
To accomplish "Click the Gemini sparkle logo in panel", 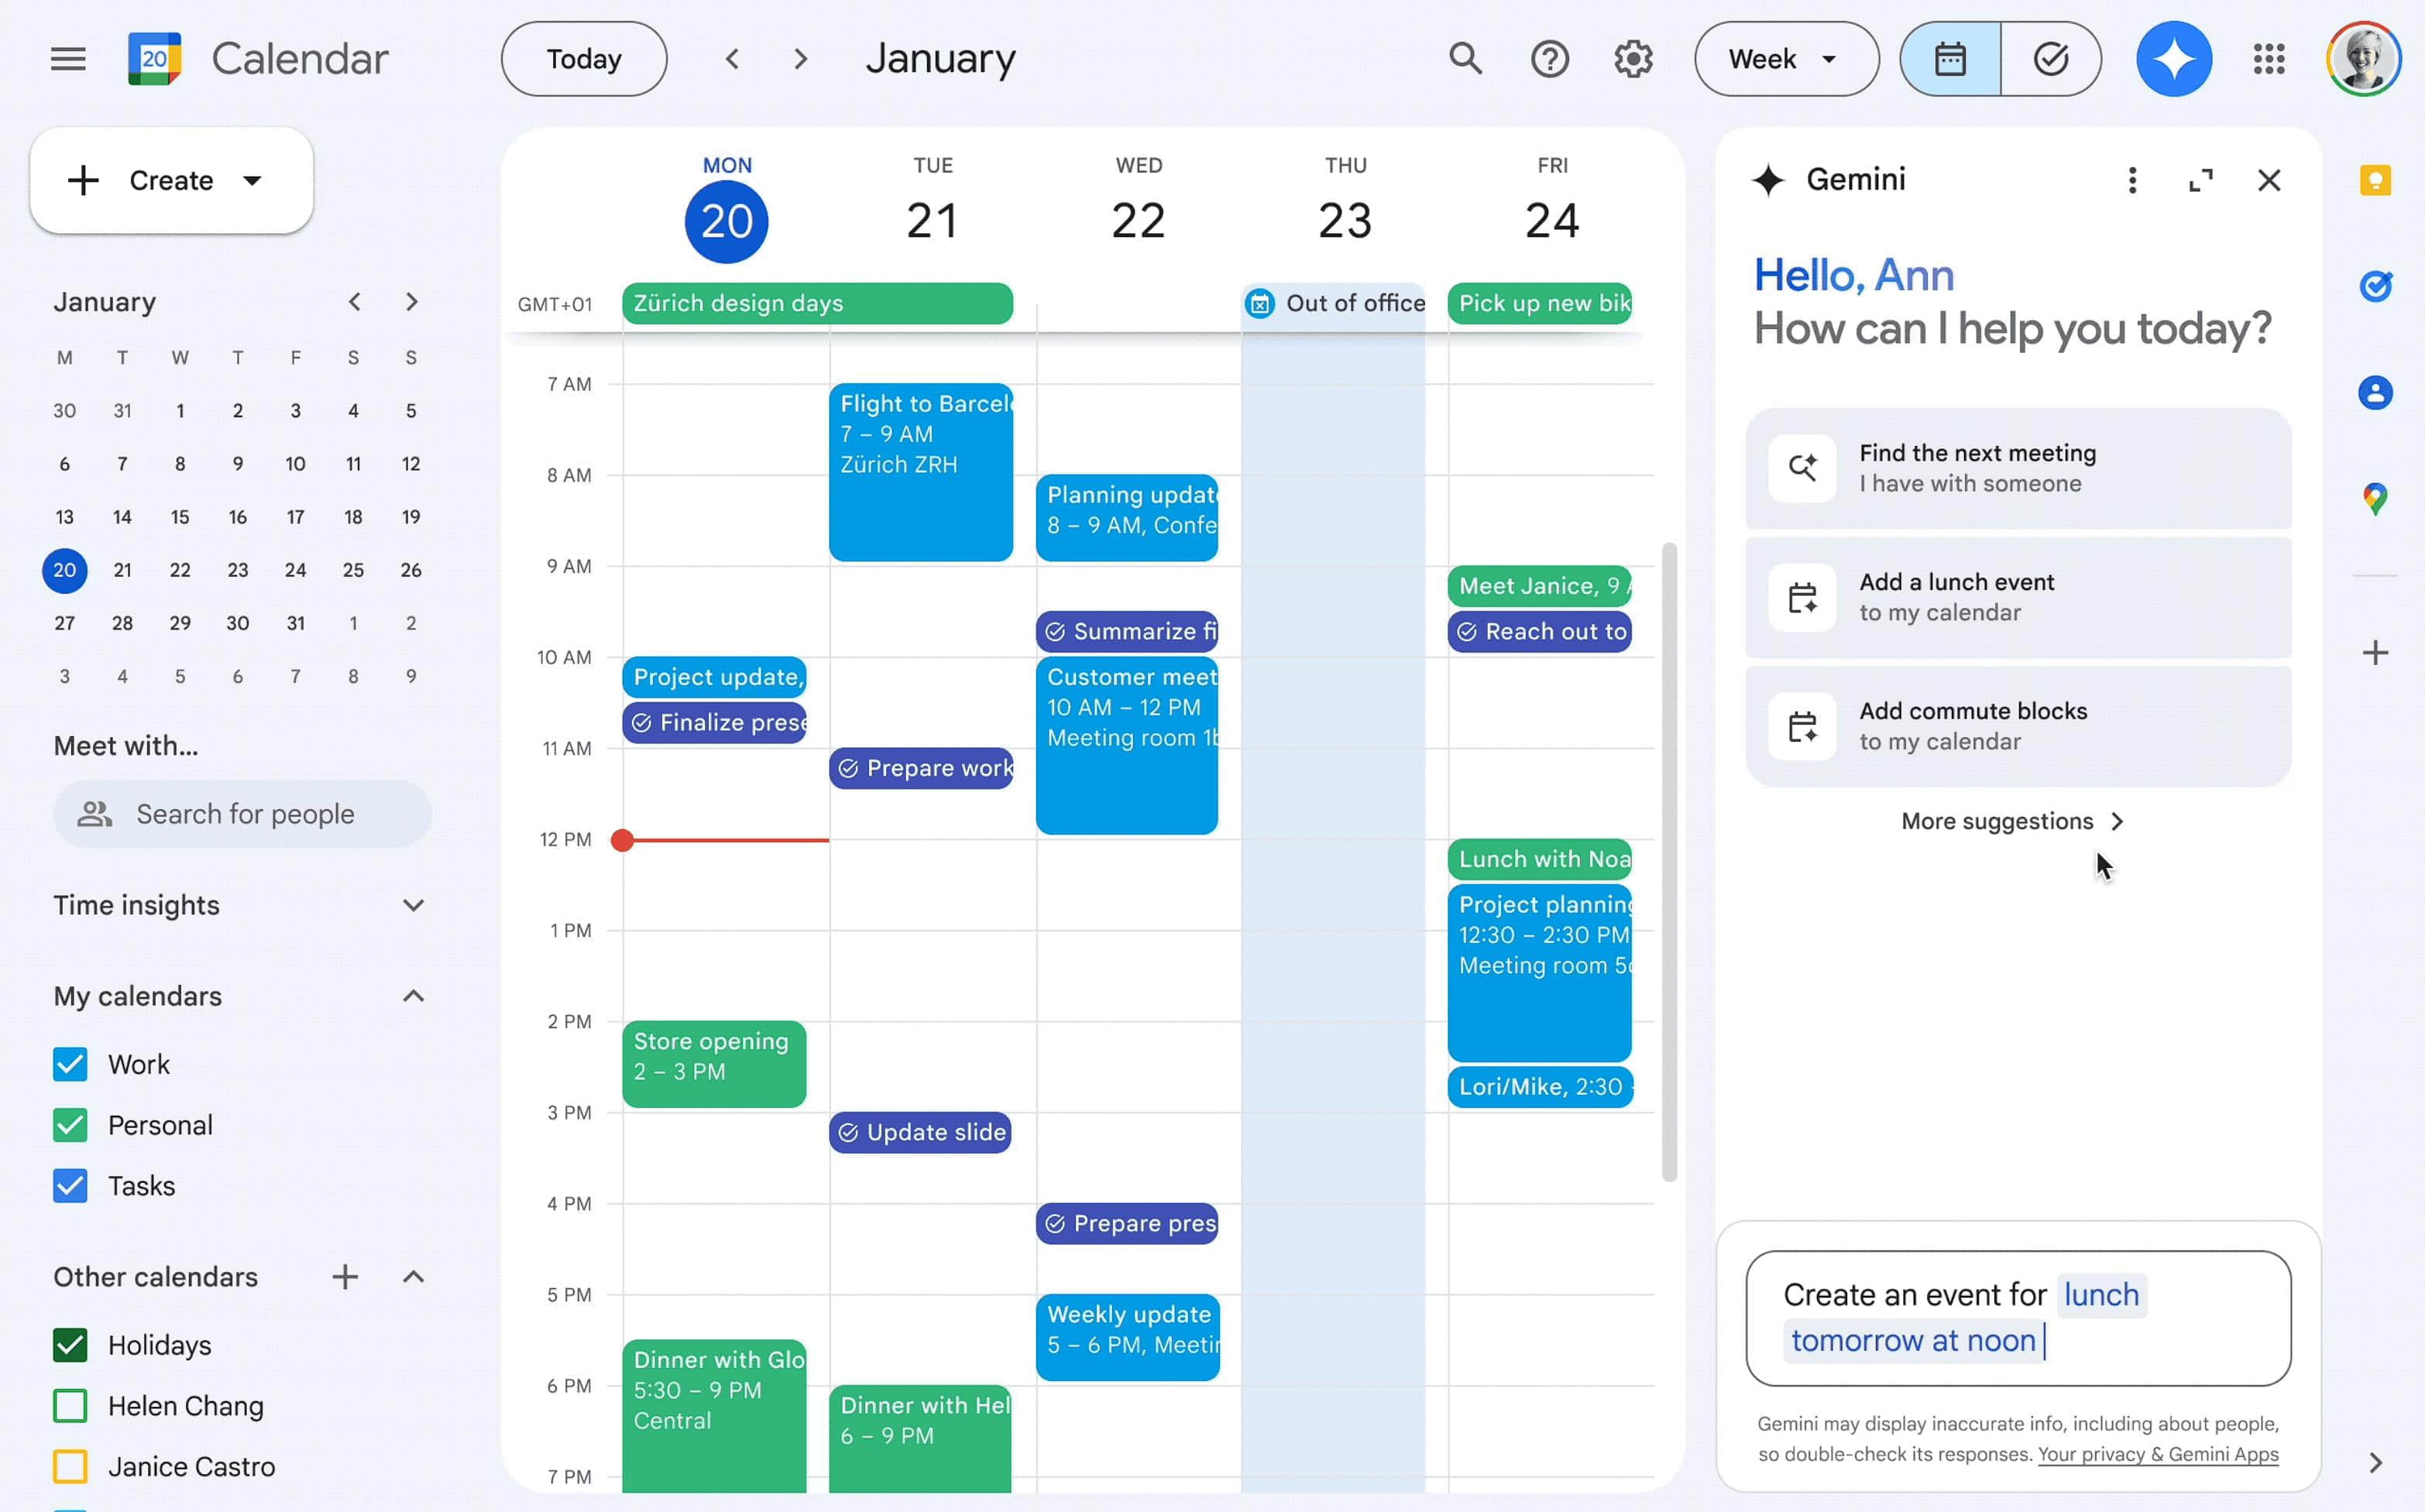I will pyautogui.click(x=1767, y=180).
